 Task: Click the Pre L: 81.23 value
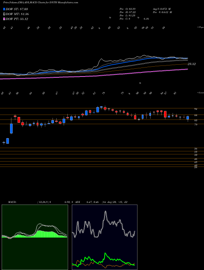tap(127, 16)
